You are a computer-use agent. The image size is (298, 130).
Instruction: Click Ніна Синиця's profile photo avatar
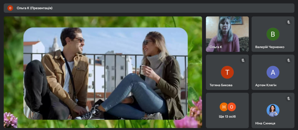point(273,111)
